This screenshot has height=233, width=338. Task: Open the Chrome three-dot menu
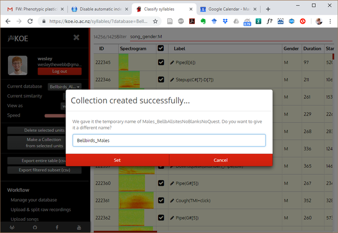330,21
